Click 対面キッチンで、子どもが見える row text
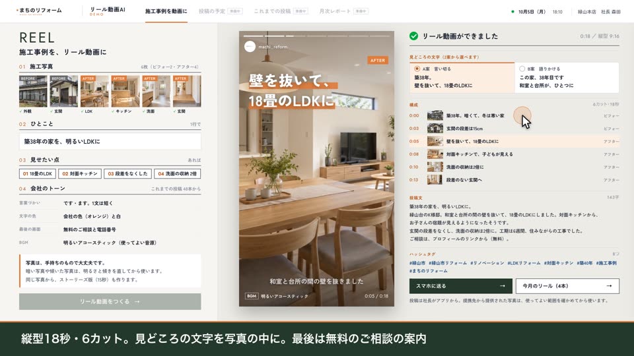This screenshot has height=356, width=634. [x=479, y=154]
